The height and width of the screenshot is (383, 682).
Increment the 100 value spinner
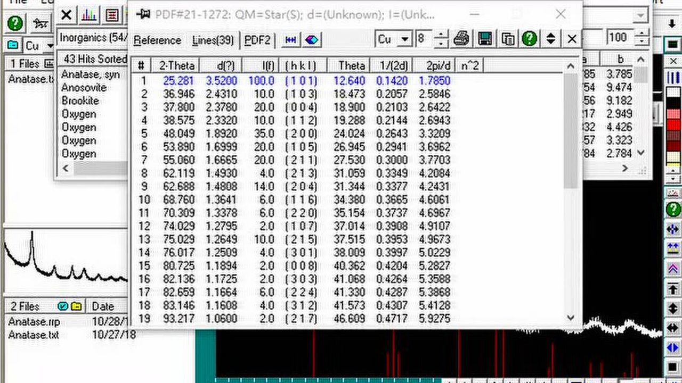click(642, 34)
